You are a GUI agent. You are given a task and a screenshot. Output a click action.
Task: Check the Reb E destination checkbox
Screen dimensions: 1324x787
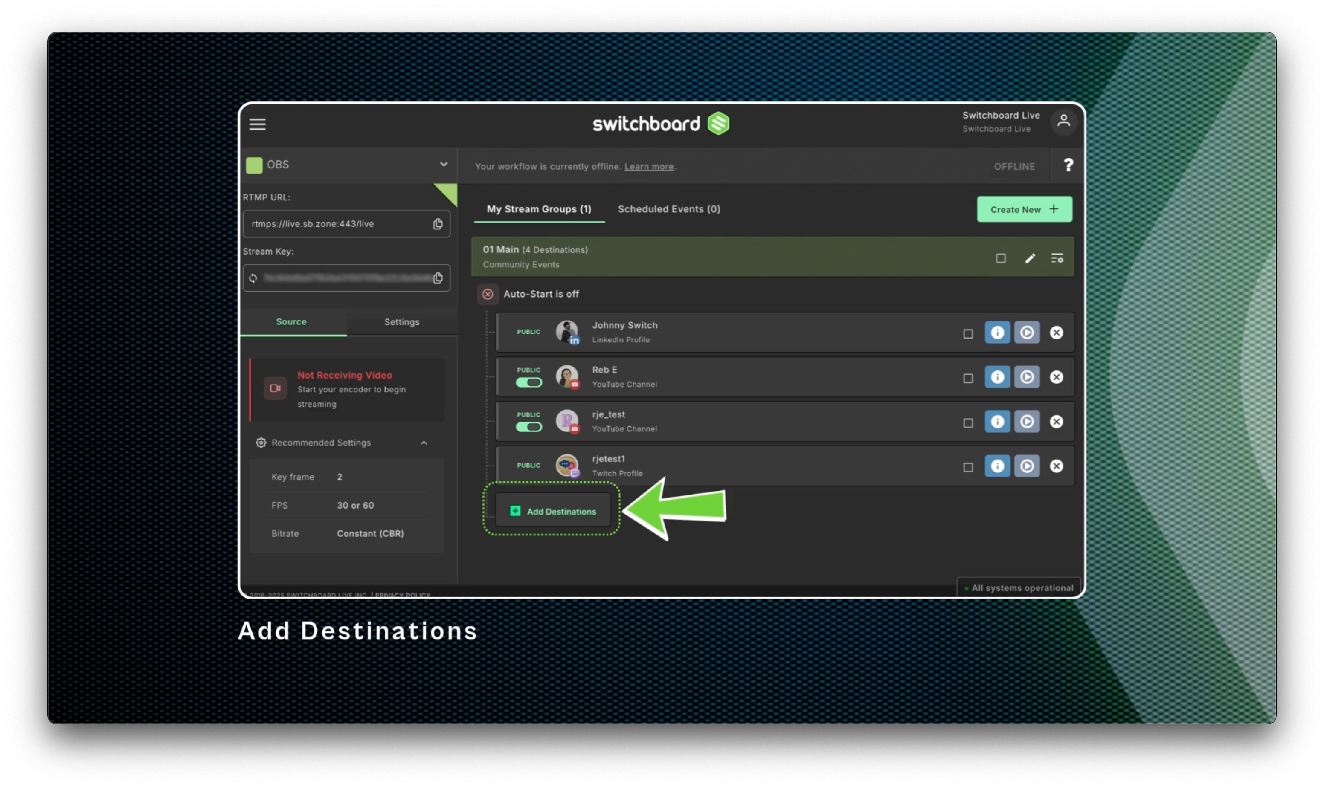[x=967, y=378]
